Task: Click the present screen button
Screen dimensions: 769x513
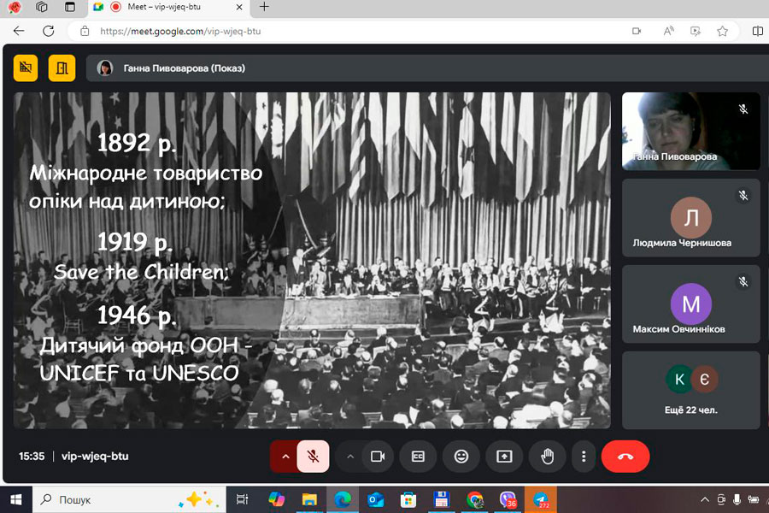Action: (x=504, y=457)
